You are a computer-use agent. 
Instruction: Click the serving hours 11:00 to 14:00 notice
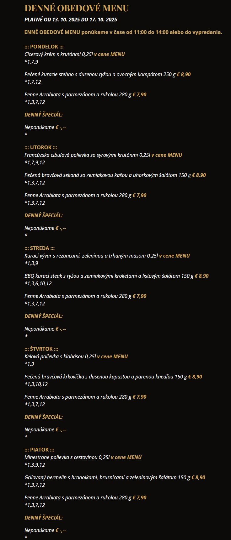tap(123, 32)
